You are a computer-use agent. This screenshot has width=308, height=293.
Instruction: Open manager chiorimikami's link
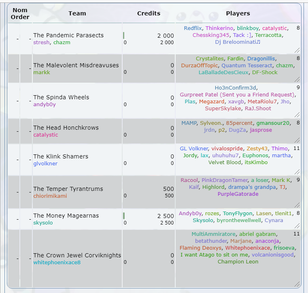click(x=50, y=196)
